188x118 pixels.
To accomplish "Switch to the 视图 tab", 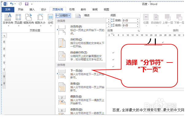I will tap(106, 9).
